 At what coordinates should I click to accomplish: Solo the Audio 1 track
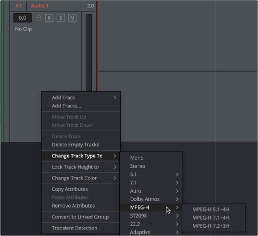click(61, 18)
